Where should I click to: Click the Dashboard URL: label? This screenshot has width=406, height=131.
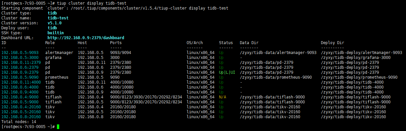[18, 38]
